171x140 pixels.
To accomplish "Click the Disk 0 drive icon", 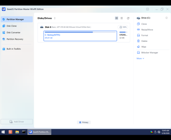I will pyautogui.click(x=42, y=27).
